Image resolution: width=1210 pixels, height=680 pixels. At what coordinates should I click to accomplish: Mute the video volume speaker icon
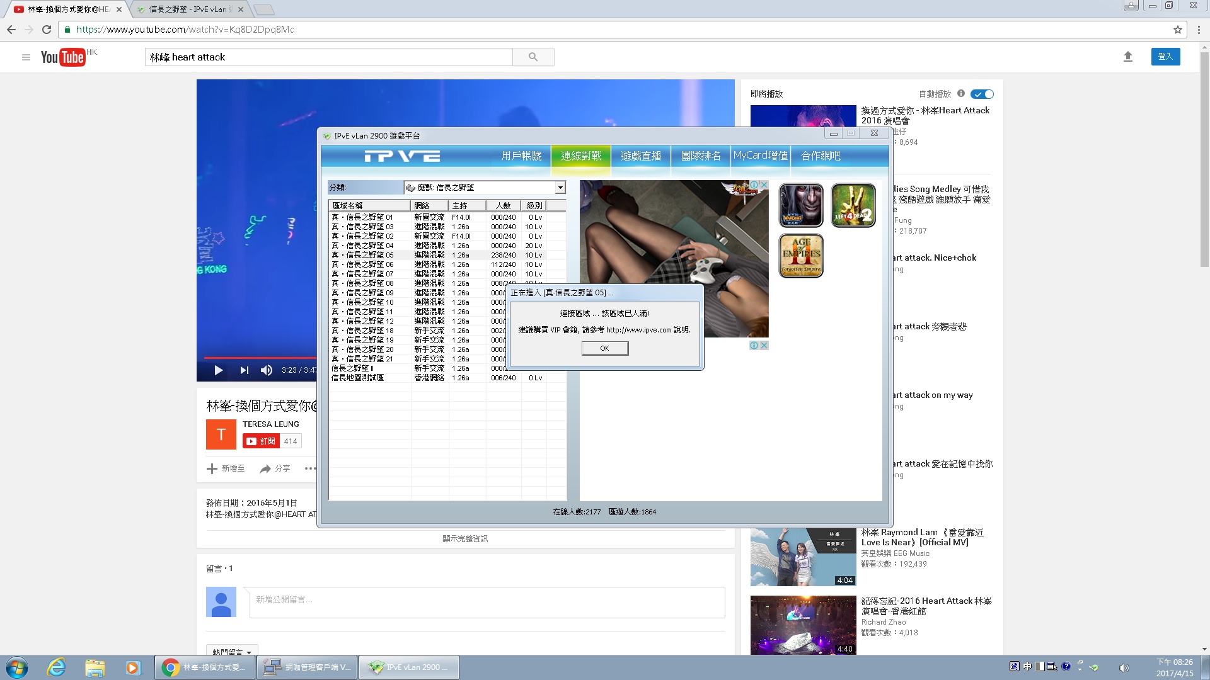click(267, 370)
